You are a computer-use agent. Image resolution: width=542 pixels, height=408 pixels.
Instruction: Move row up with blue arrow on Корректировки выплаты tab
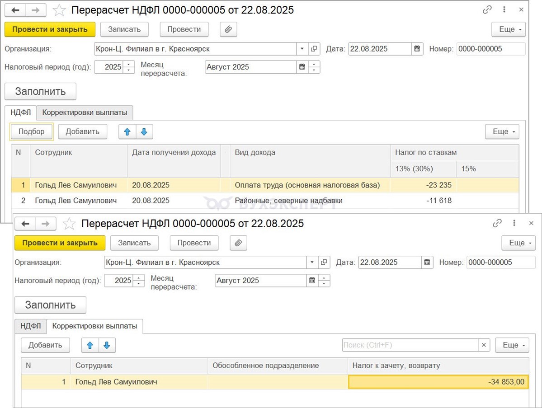click(90, 345)
